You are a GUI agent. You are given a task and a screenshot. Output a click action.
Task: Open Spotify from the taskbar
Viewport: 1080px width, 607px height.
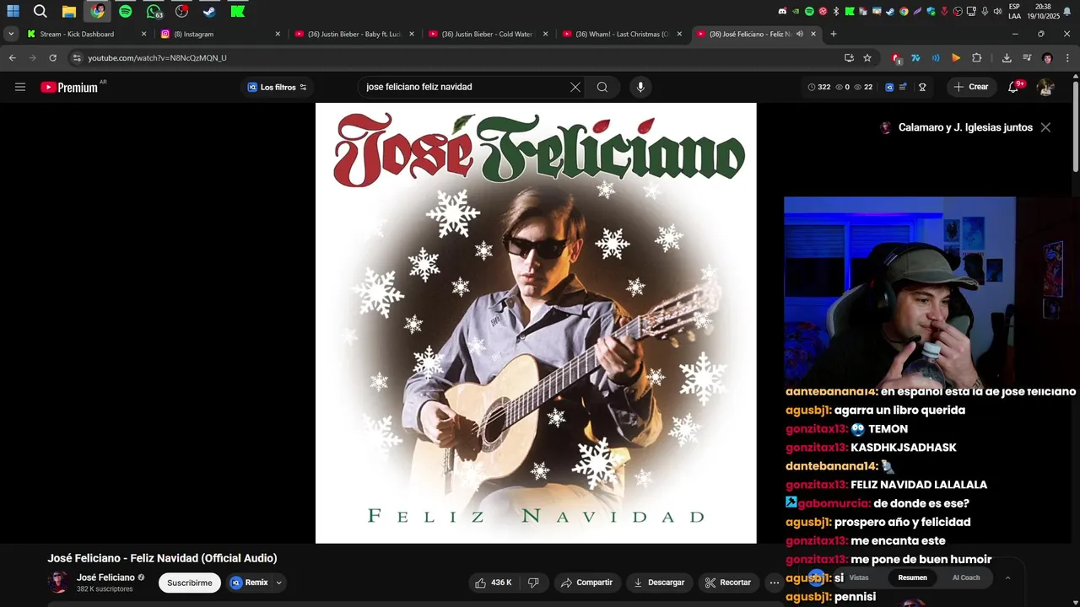point(125,11)
